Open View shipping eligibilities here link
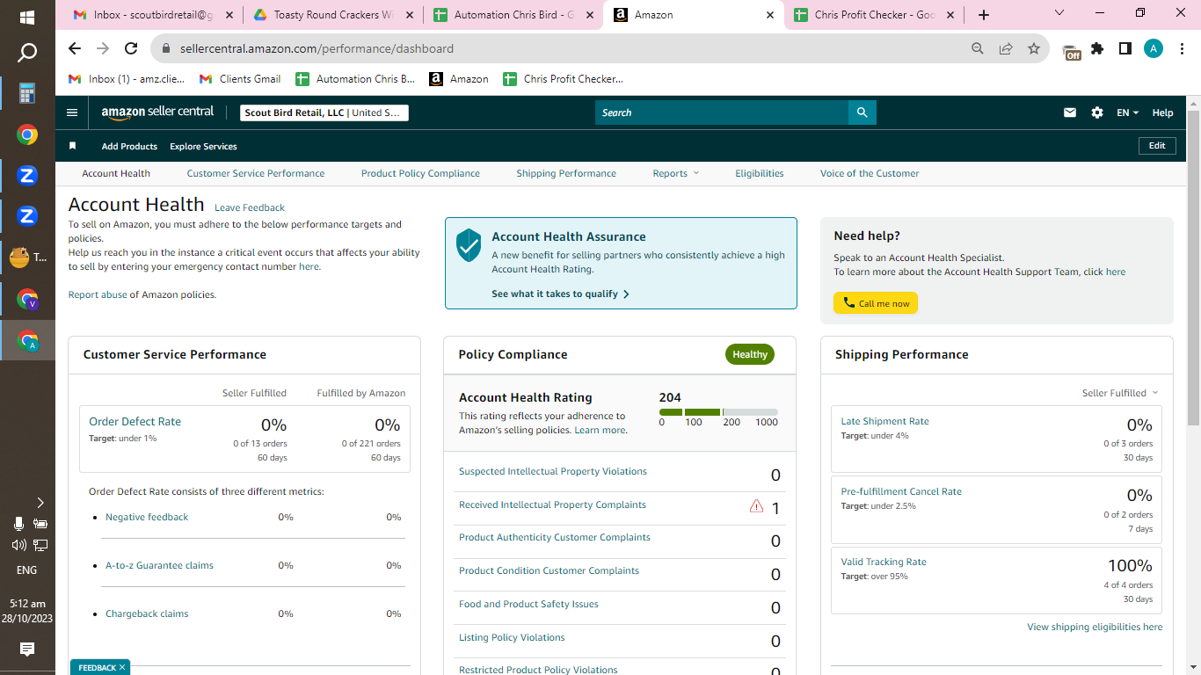 pos(1095,627)
